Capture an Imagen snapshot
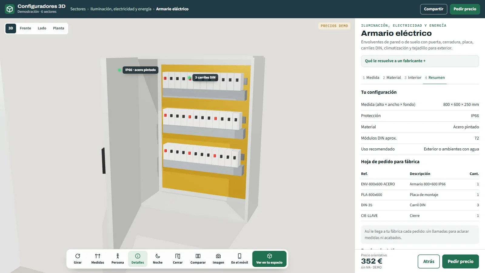The image size is (485, 273). [218, 259]
